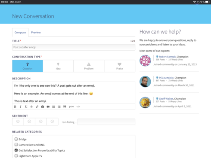Screen dimensions: 211x158
Task: Insert an image with the camera icon
Action: [43, 106]
